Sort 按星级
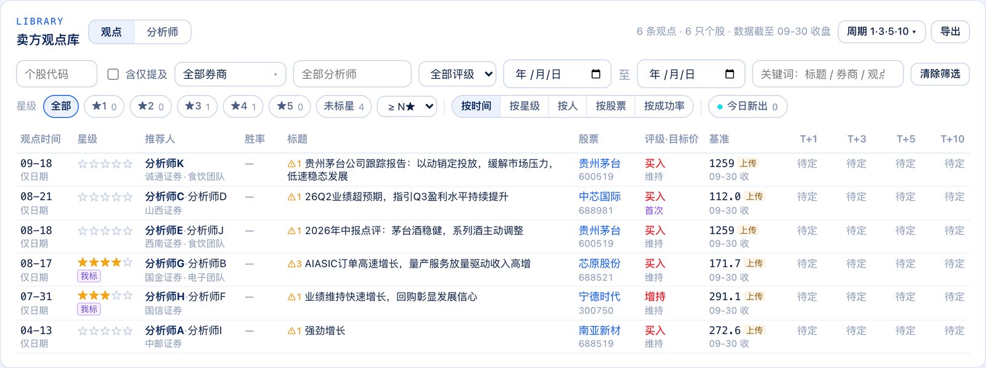This screenshot has width=986, height=368. pyautogui.click(x=524, y=106)
